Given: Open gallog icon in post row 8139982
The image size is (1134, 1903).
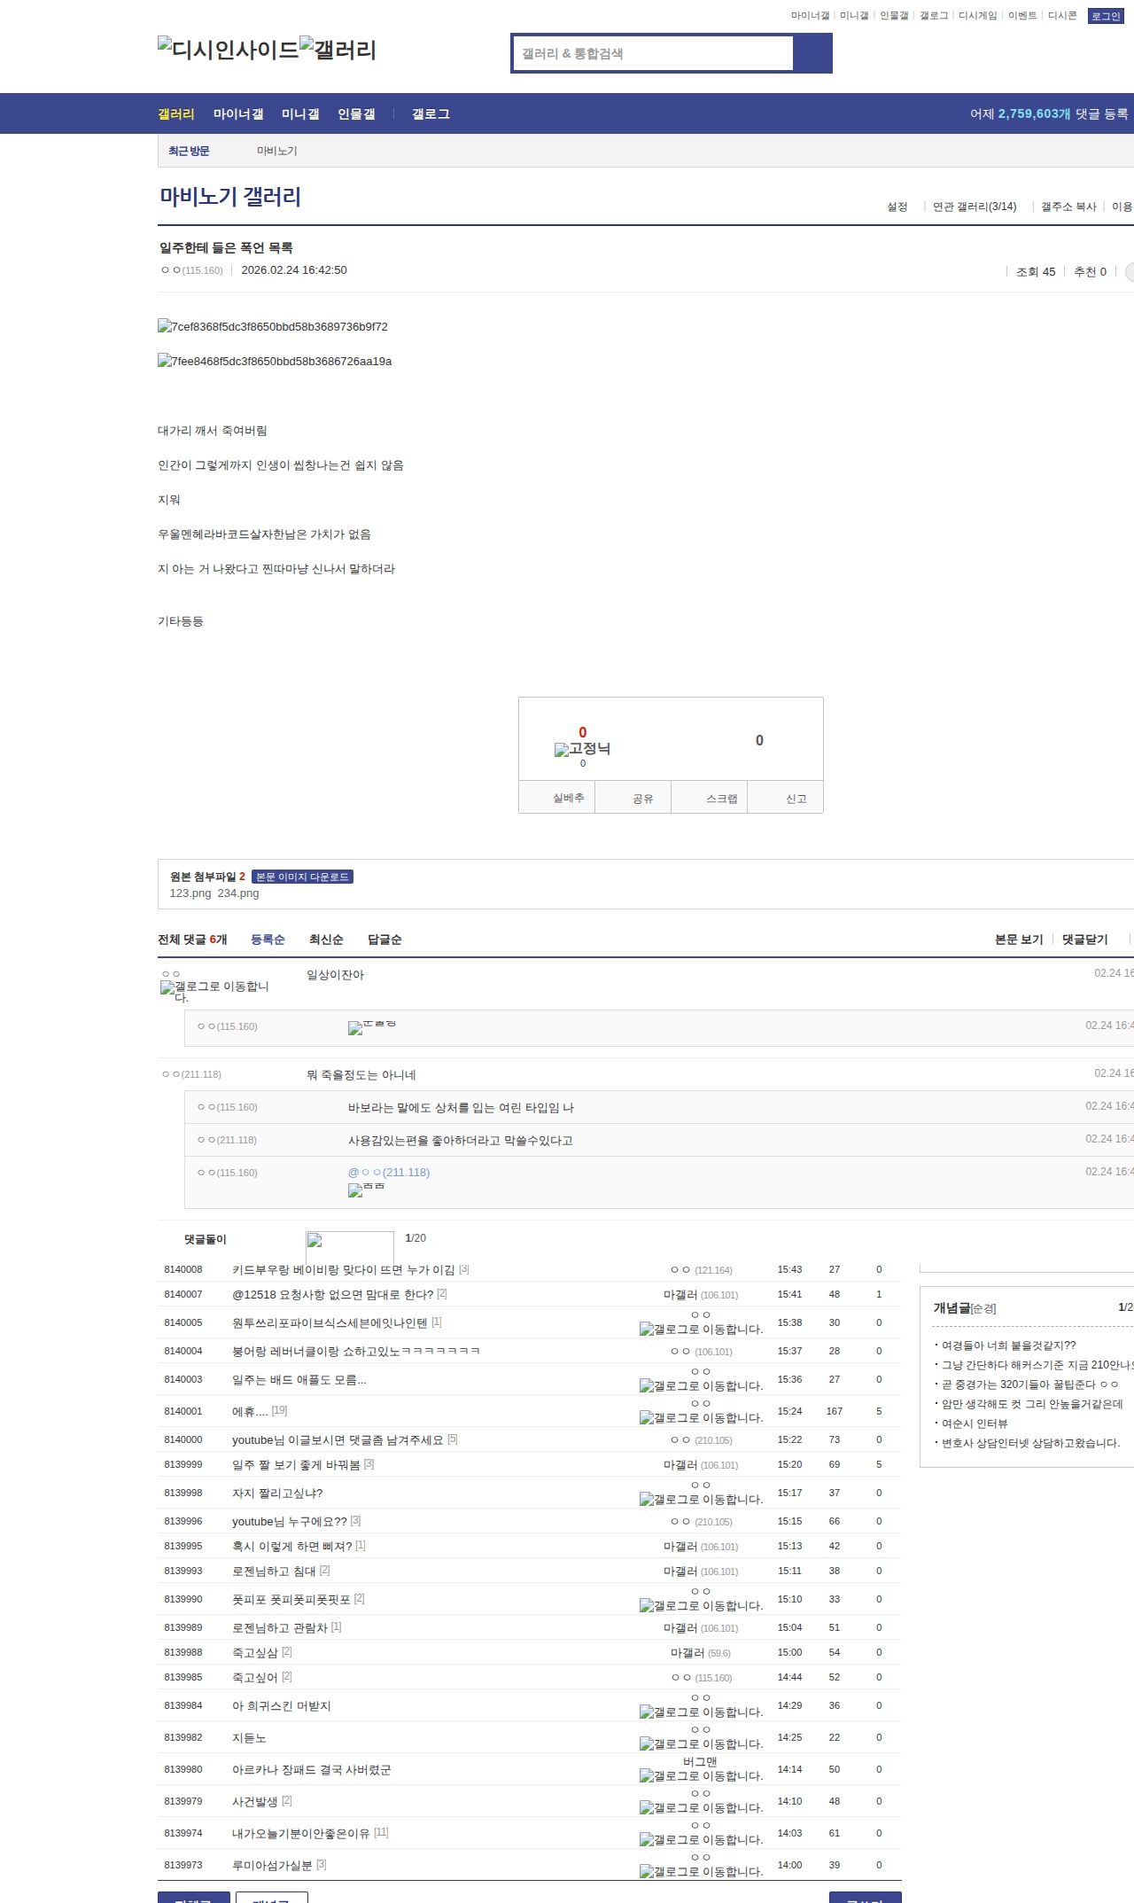Looking at the screenshot, I should (701, 1743).
